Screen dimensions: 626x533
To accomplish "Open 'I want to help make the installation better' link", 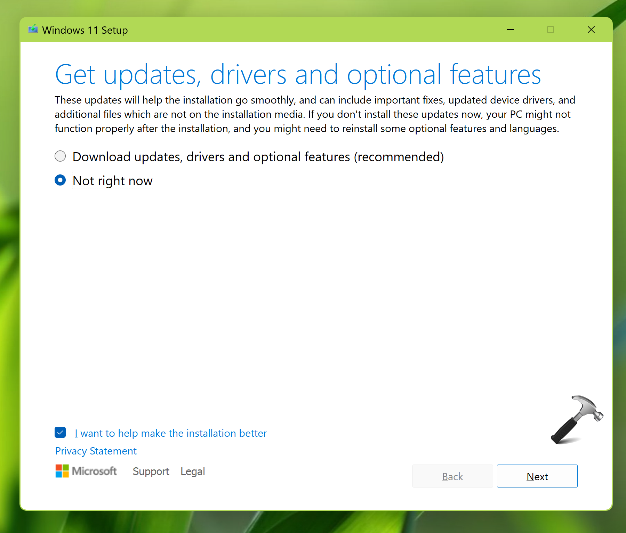I will click(170, 433).
